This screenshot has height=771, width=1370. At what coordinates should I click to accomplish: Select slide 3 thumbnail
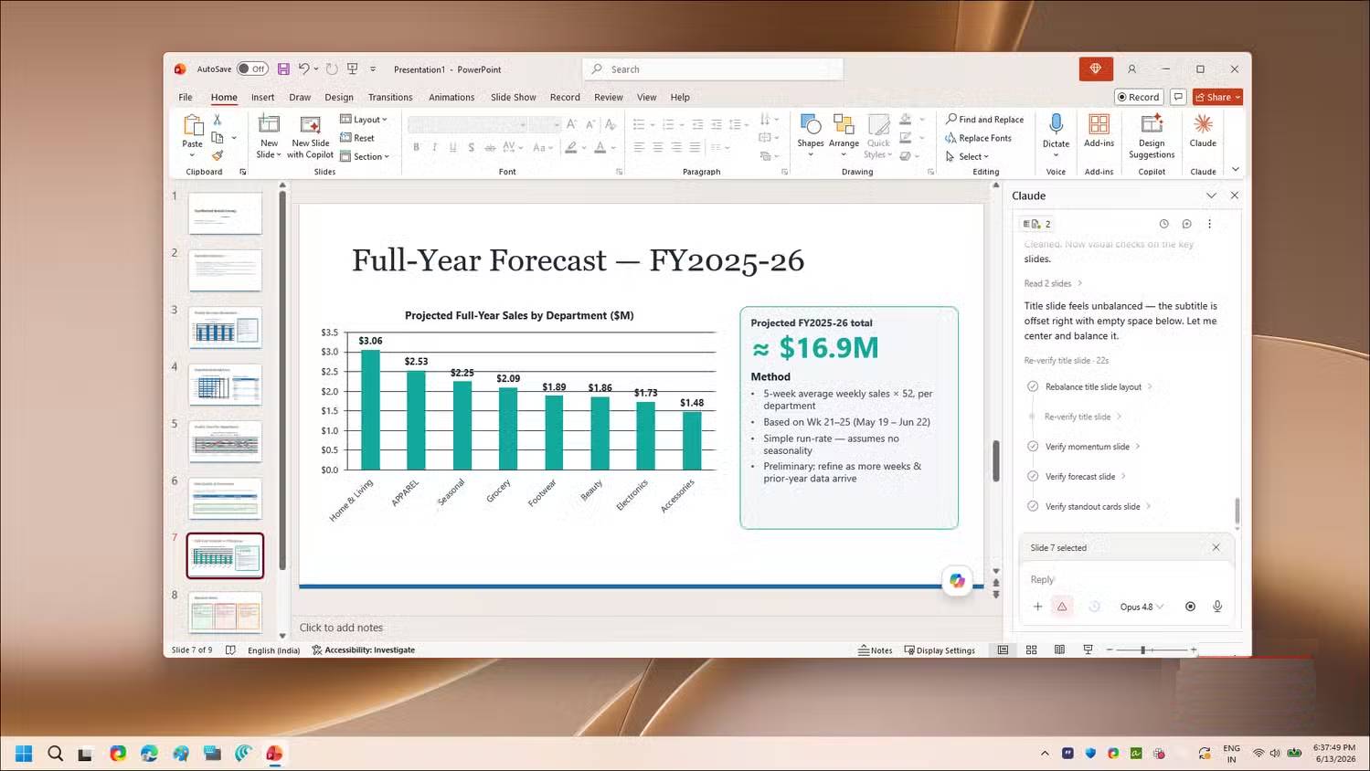(225, 327)
